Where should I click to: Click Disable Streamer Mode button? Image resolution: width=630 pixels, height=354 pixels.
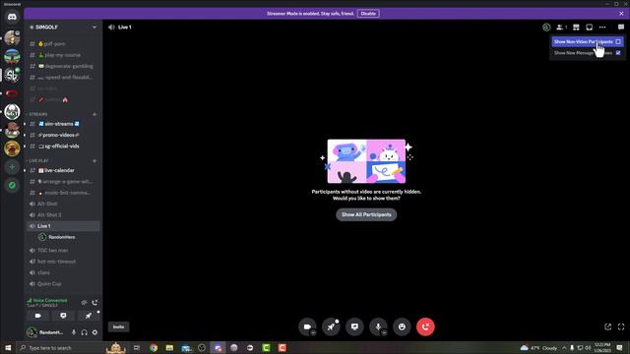pyautogui.click(x=368, y=14)
